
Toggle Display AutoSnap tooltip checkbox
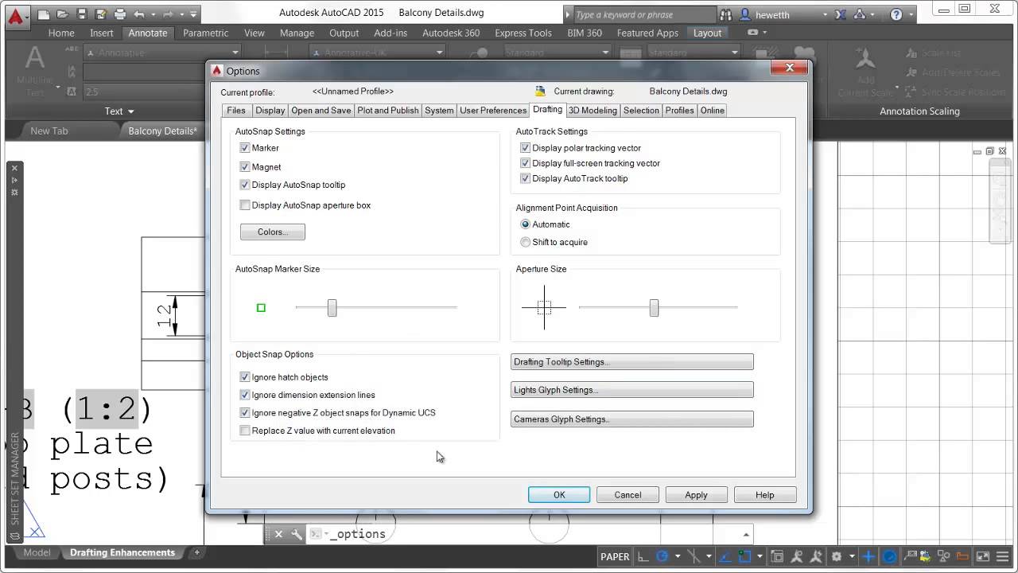[245, 185]
